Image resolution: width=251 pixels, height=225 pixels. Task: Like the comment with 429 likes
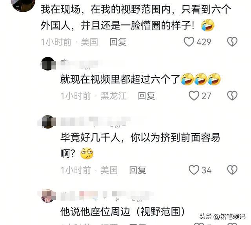pos(189,42)
